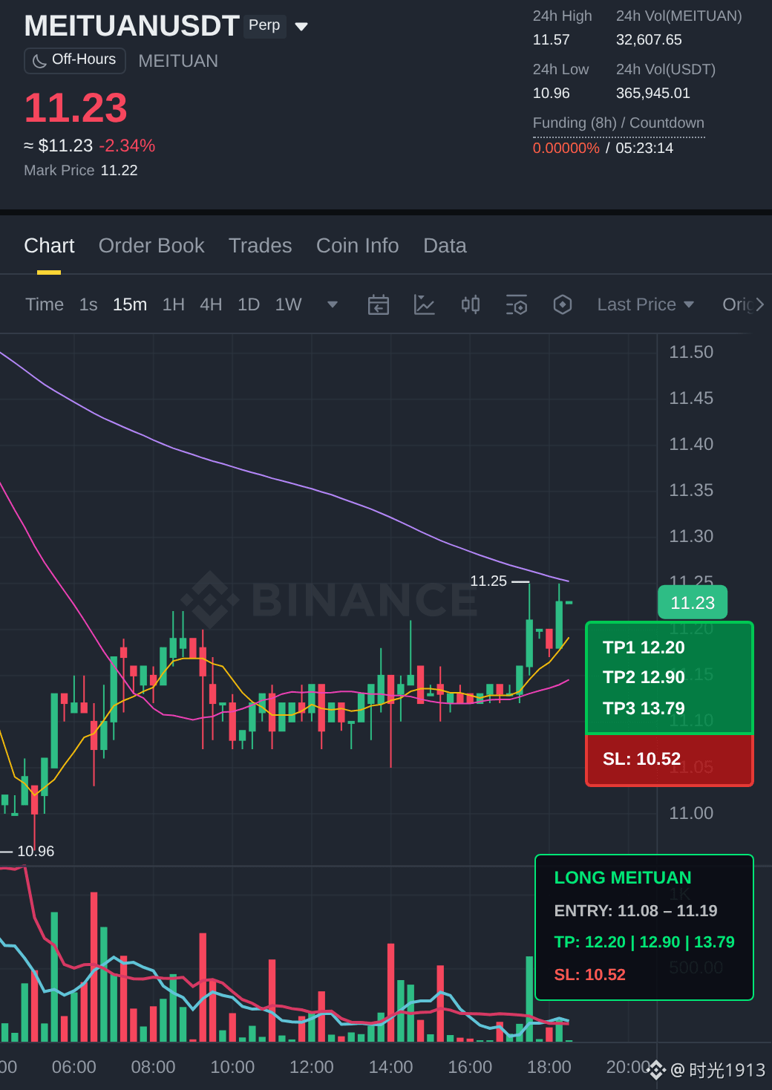This screenshot has height=1090, width=772.
Task: Open the chart display settings icon
Action: 517,304
